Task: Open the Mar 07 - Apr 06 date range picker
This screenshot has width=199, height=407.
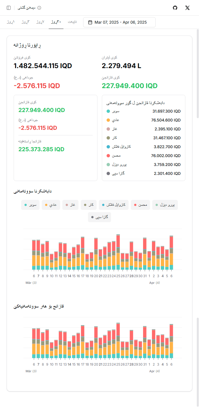Action: (119, 22)
